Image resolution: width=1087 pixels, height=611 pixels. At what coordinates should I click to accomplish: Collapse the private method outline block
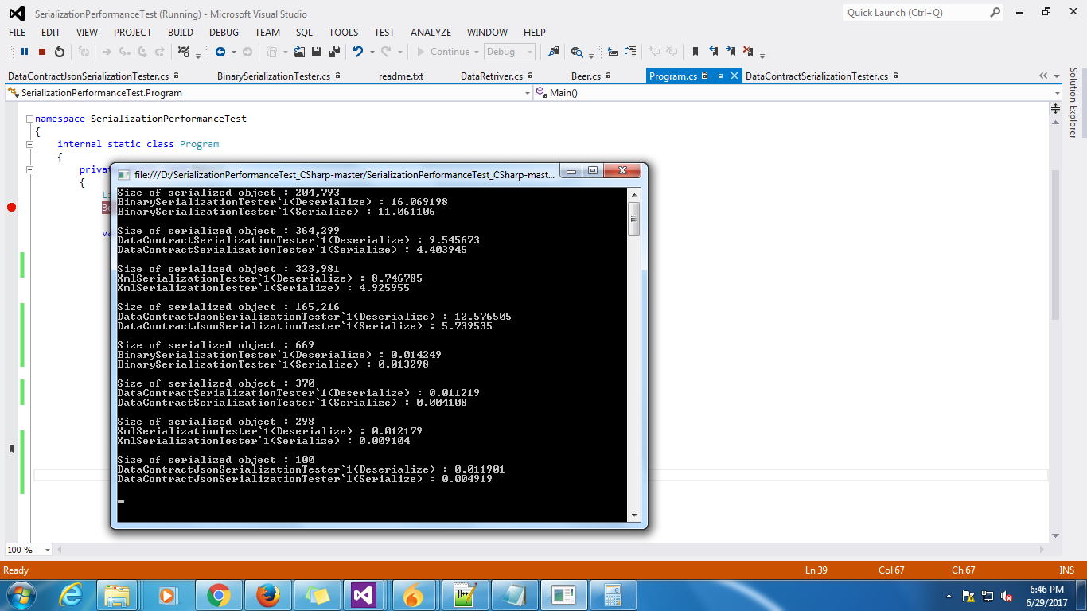(x=29, y=169)
